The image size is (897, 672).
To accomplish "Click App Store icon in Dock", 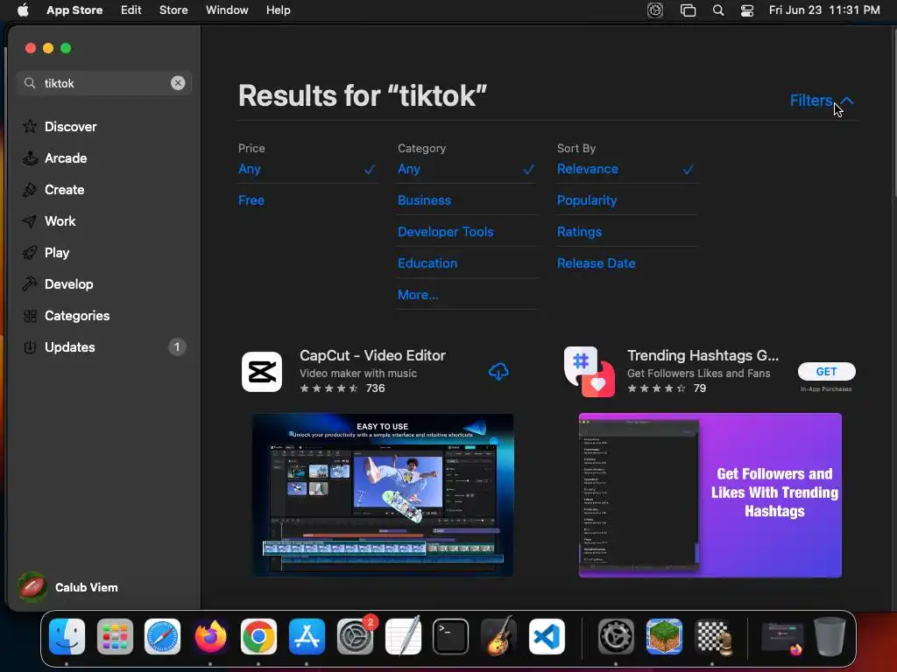I will (x=307, y=637).
